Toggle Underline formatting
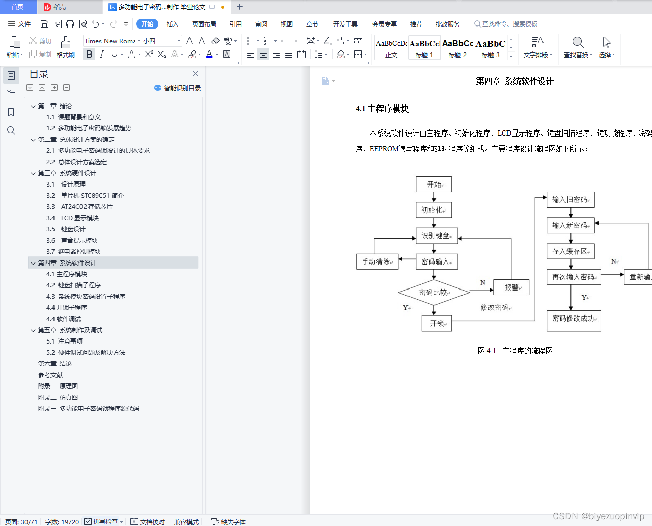Screen dimensions: 652x526 point(114,54)
